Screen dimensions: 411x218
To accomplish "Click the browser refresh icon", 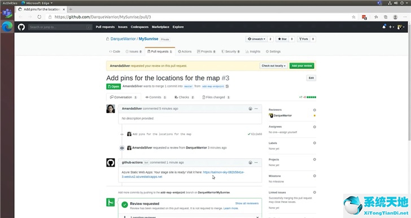I will (39, 17).
